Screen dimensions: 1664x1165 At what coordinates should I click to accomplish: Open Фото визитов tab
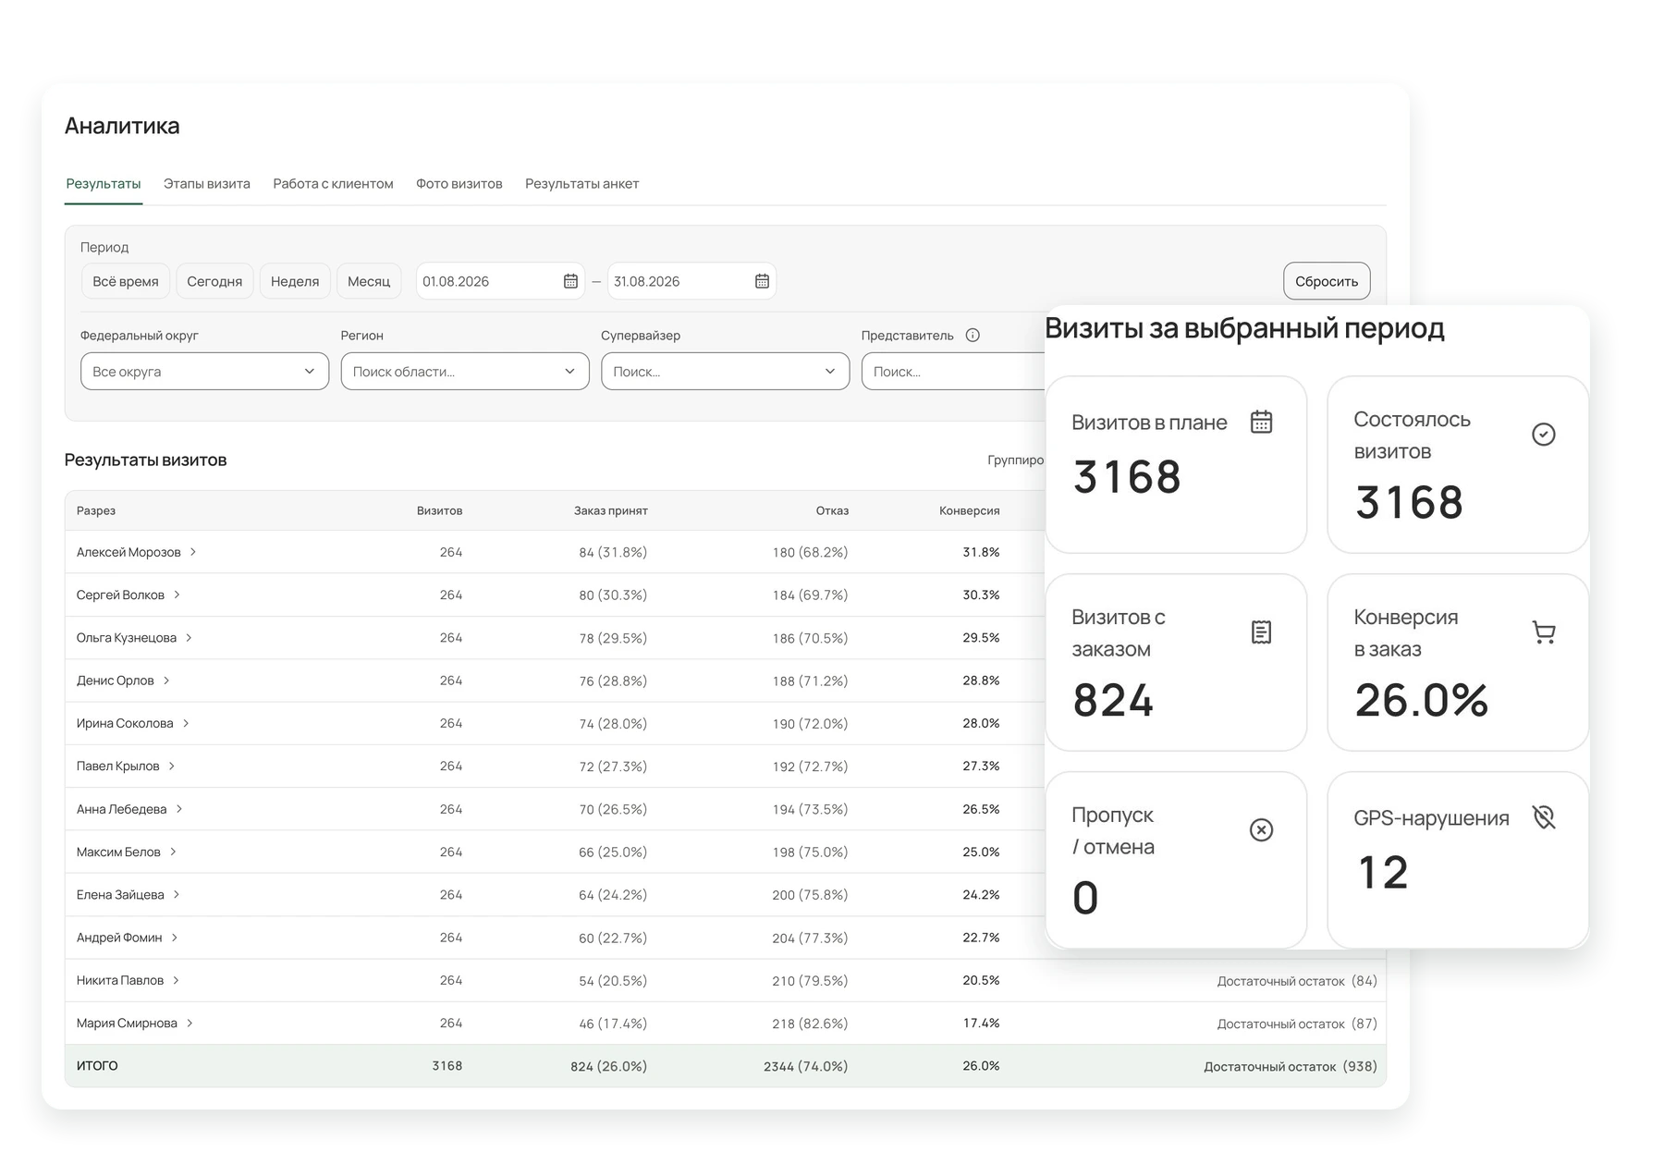click(x=459, y=184)
